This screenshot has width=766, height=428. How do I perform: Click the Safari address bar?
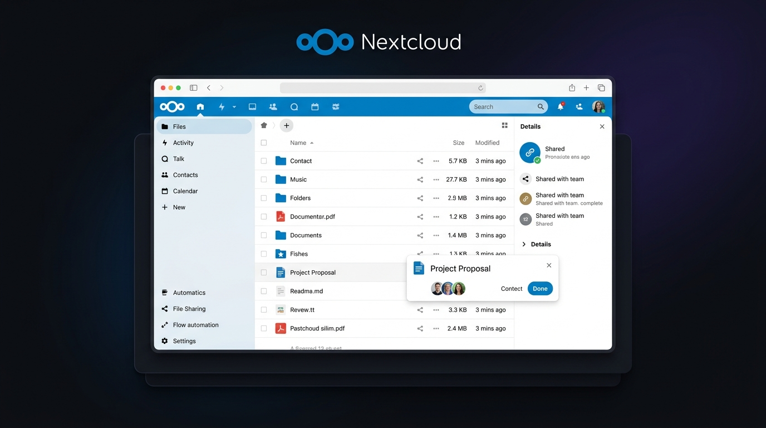click(383, 88)
